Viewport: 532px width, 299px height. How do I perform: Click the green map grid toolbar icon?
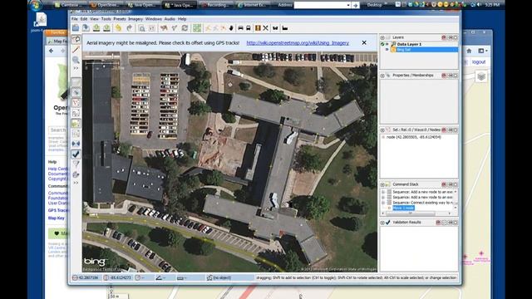point(197,28)
